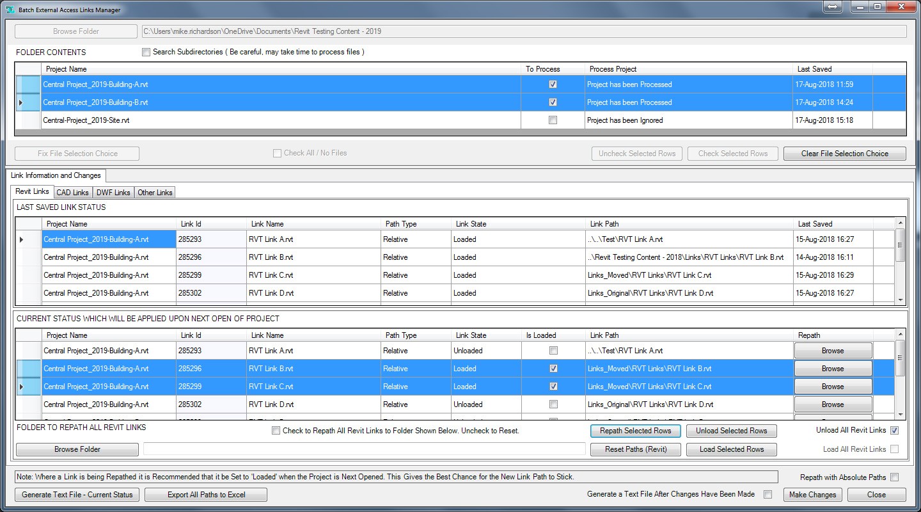
Task: Uncheck To Process for Central Project_2019-Building-A.rvt
Action: click(553, 84)
